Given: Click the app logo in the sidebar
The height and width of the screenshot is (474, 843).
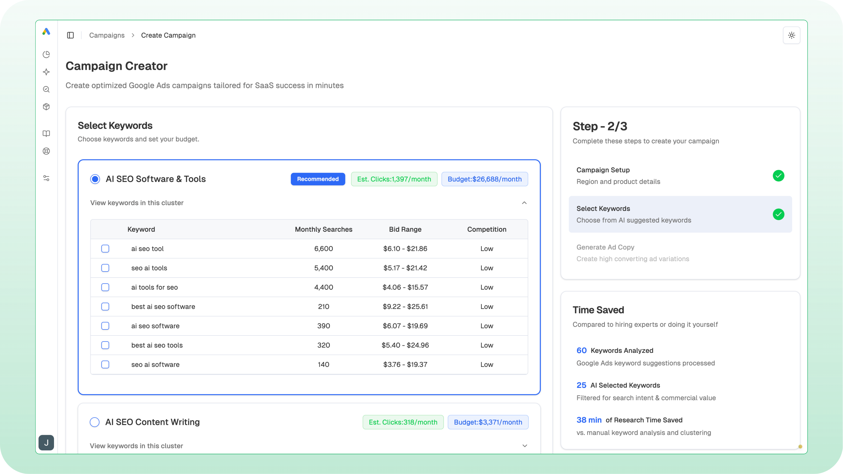Looking at the screenshot, I should (x=46, y=32).
